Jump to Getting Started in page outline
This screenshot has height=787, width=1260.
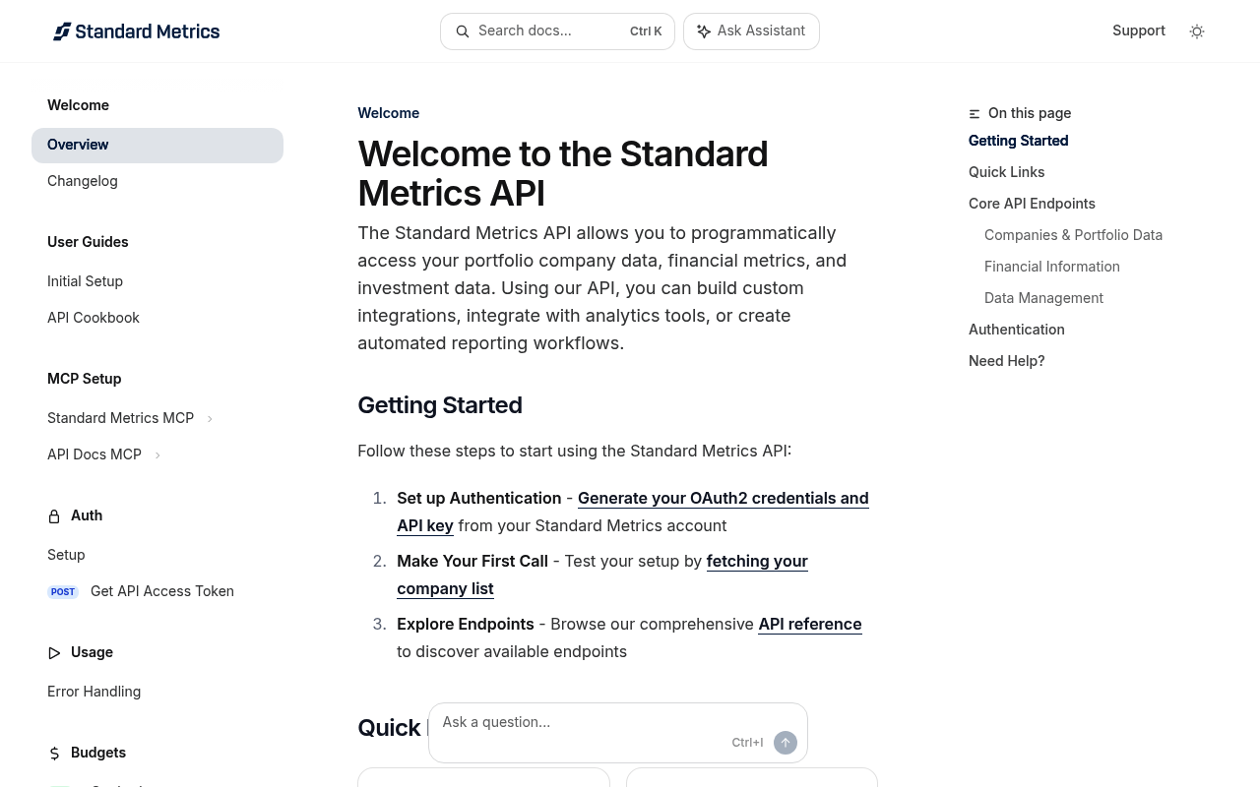[1019, 141]
